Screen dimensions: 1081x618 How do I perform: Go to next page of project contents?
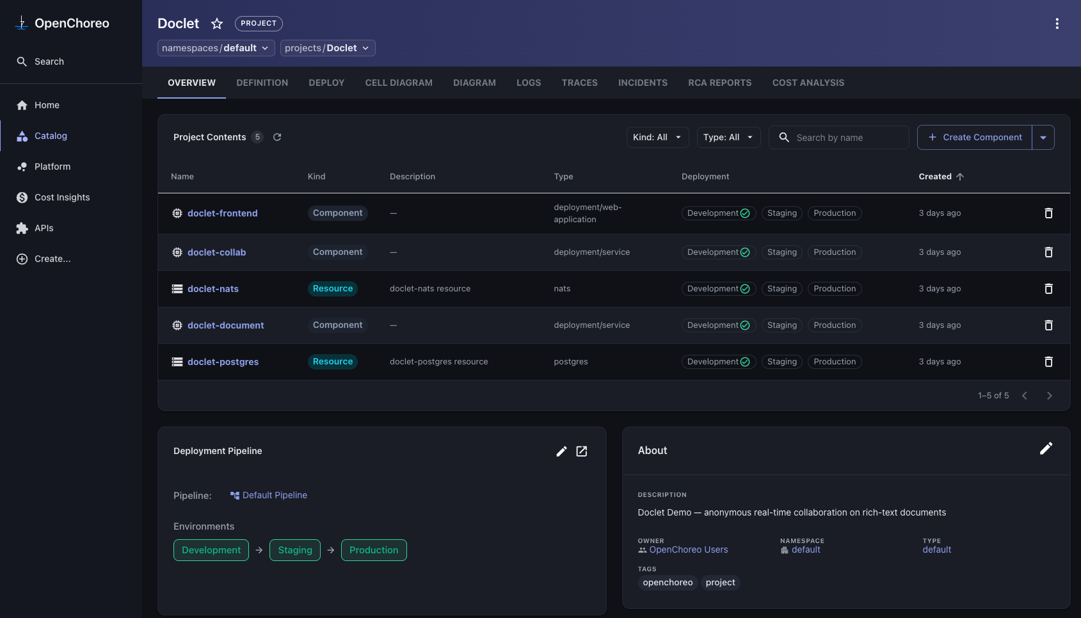[1049, 396]
